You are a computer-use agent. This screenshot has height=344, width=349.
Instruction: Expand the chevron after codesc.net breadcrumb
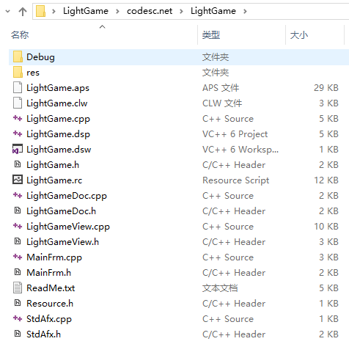tap(181, 11)
